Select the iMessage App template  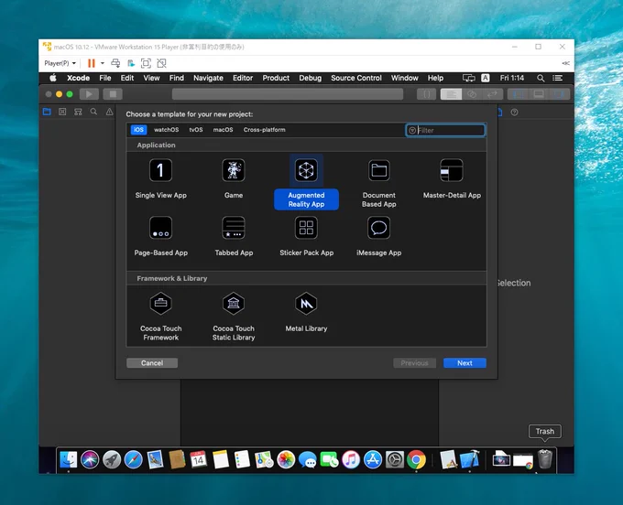click(x=378, y=236)
